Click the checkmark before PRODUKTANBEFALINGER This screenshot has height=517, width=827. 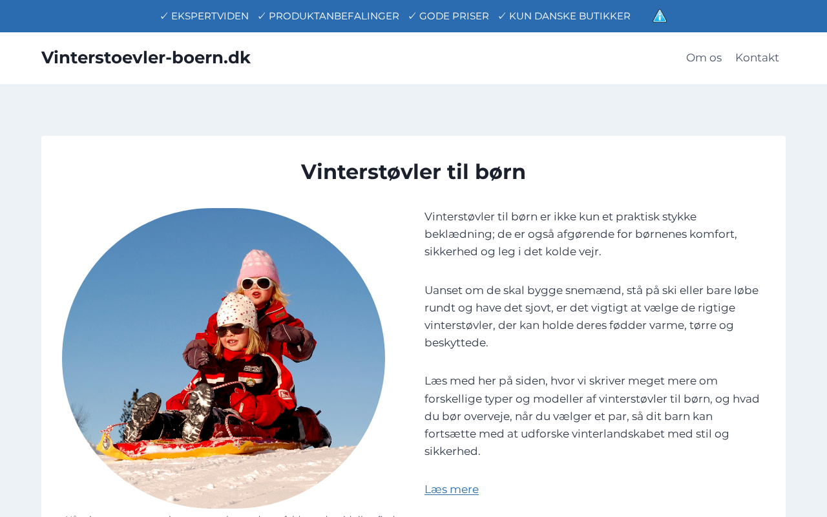pos(262,16)
